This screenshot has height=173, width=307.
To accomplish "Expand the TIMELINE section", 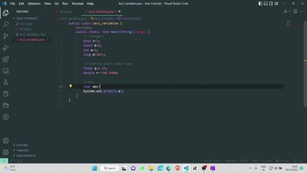I will pyautogui.click(x=22, y=150).
